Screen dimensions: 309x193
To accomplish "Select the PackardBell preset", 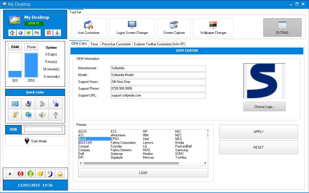I will (x=183, y=146).
